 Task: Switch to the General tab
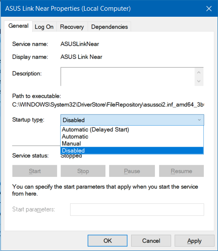point(18,26)
